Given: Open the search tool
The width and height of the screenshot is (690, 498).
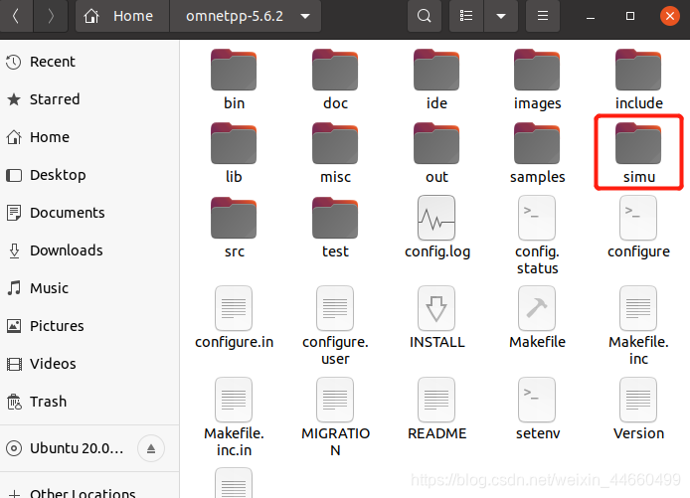Looking at the screenshot, I should point(425,16).
